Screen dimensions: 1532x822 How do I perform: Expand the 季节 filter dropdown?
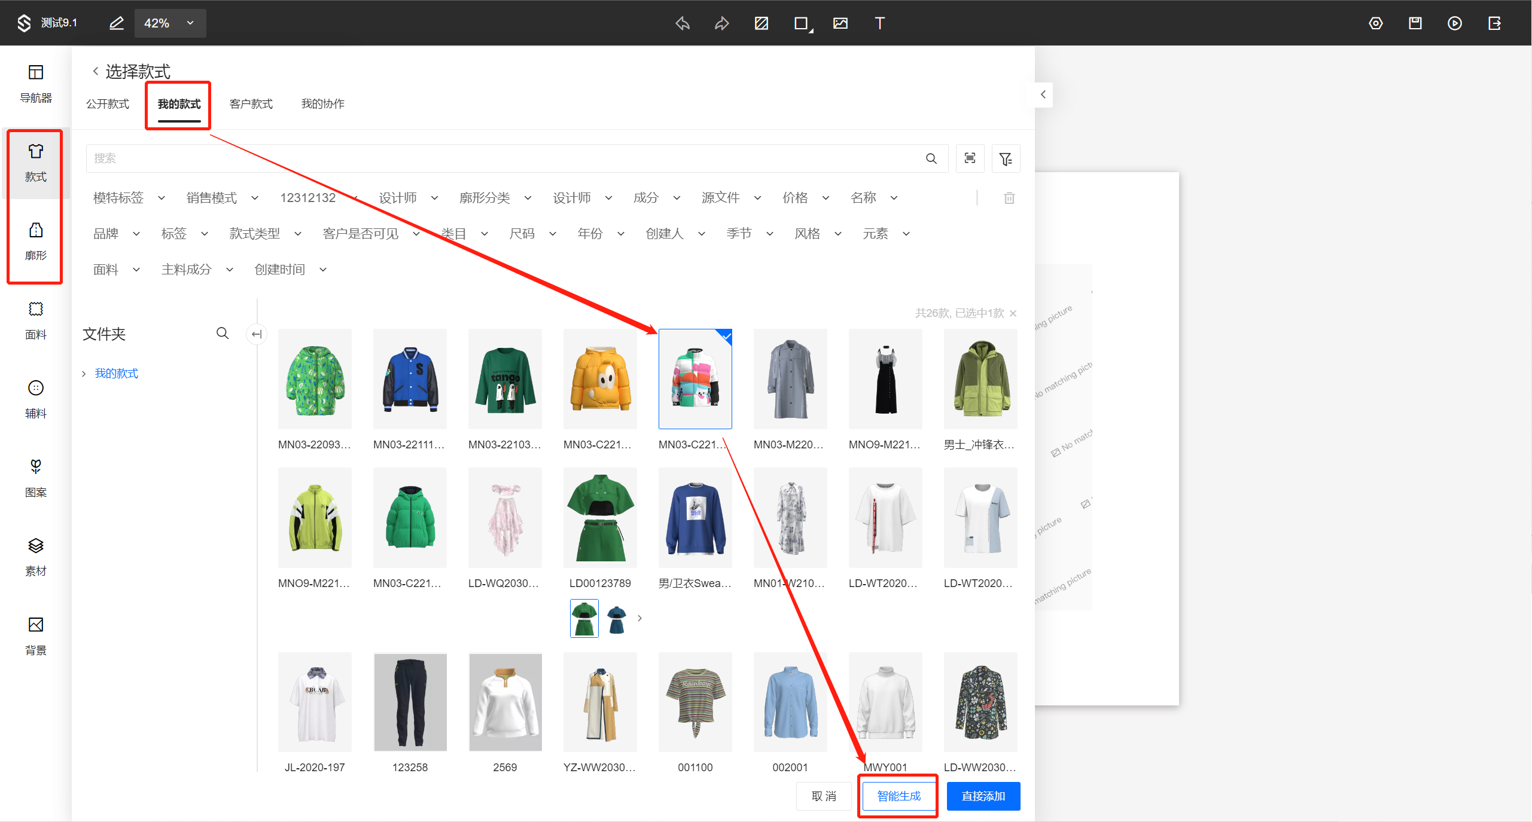[x=750, y=234]
